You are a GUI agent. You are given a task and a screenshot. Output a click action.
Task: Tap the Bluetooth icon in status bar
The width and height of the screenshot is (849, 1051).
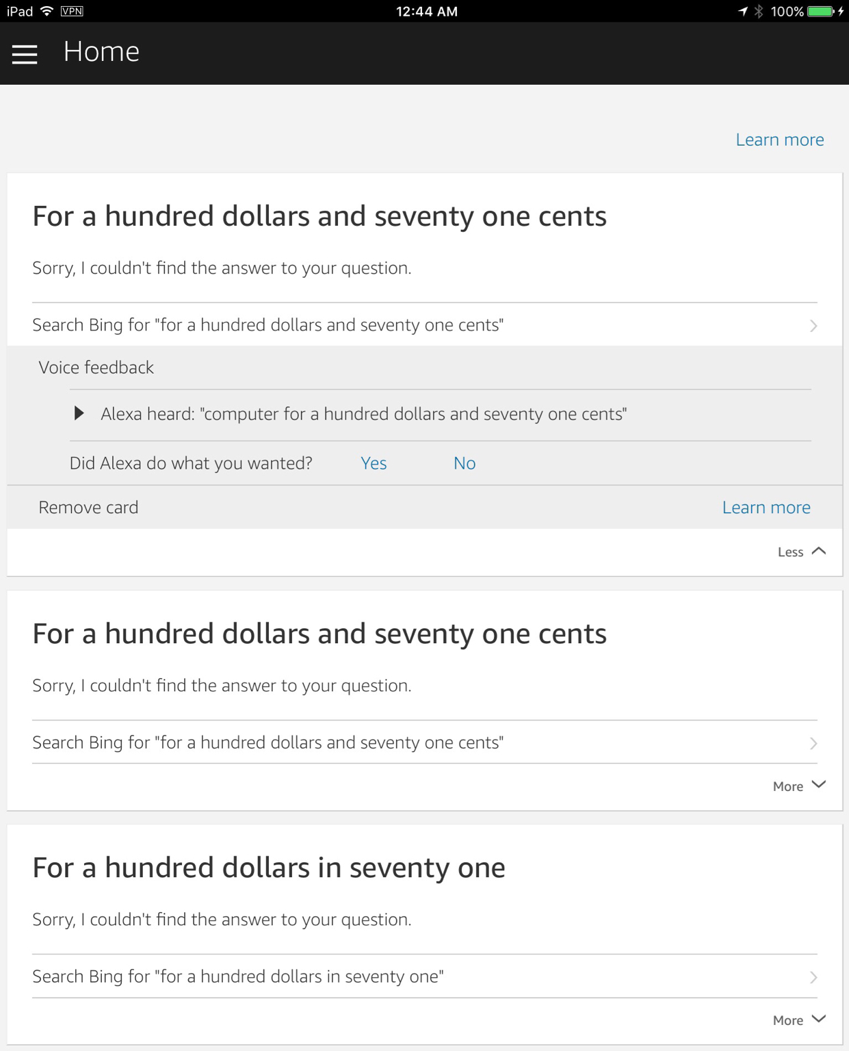click(x=759, y=11)
